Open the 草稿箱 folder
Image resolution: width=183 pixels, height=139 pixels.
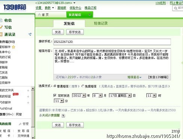[4, 67]
